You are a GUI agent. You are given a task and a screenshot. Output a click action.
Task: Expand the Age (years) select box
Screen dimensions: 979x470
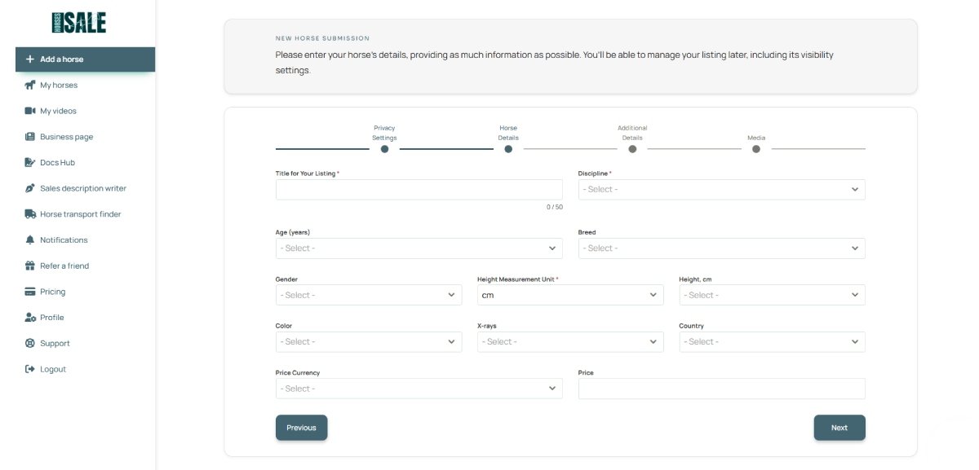click(x=419, y=248)
